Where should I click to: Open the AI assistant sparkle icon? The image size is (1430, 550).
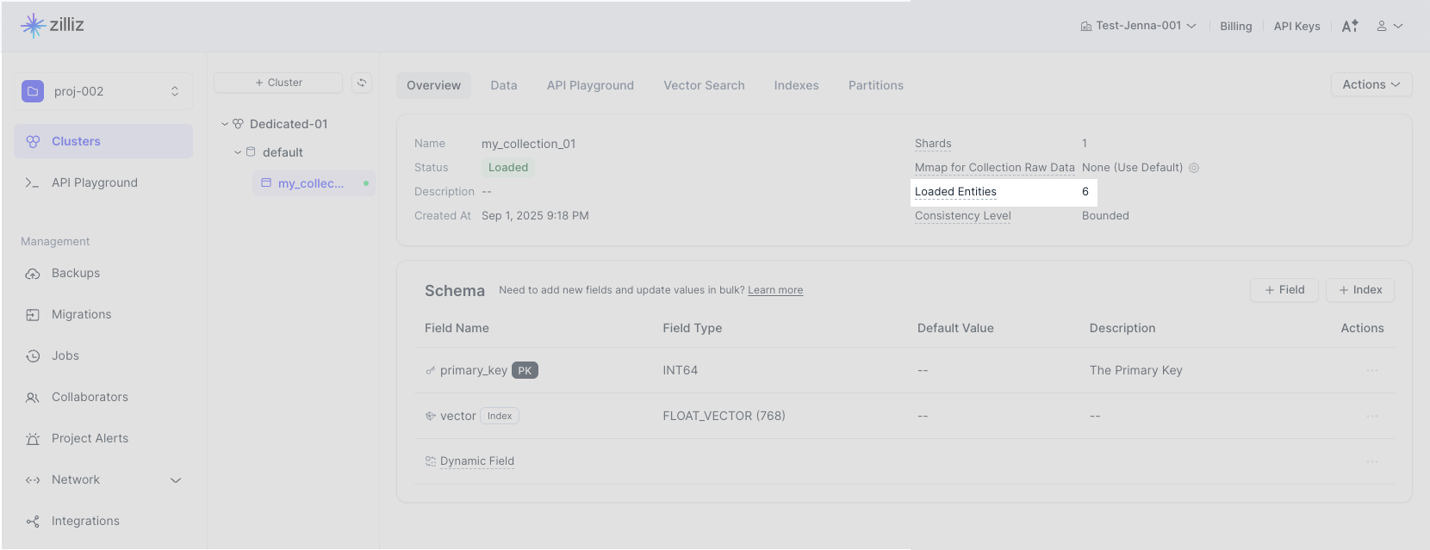click(x=1350, y=26)
